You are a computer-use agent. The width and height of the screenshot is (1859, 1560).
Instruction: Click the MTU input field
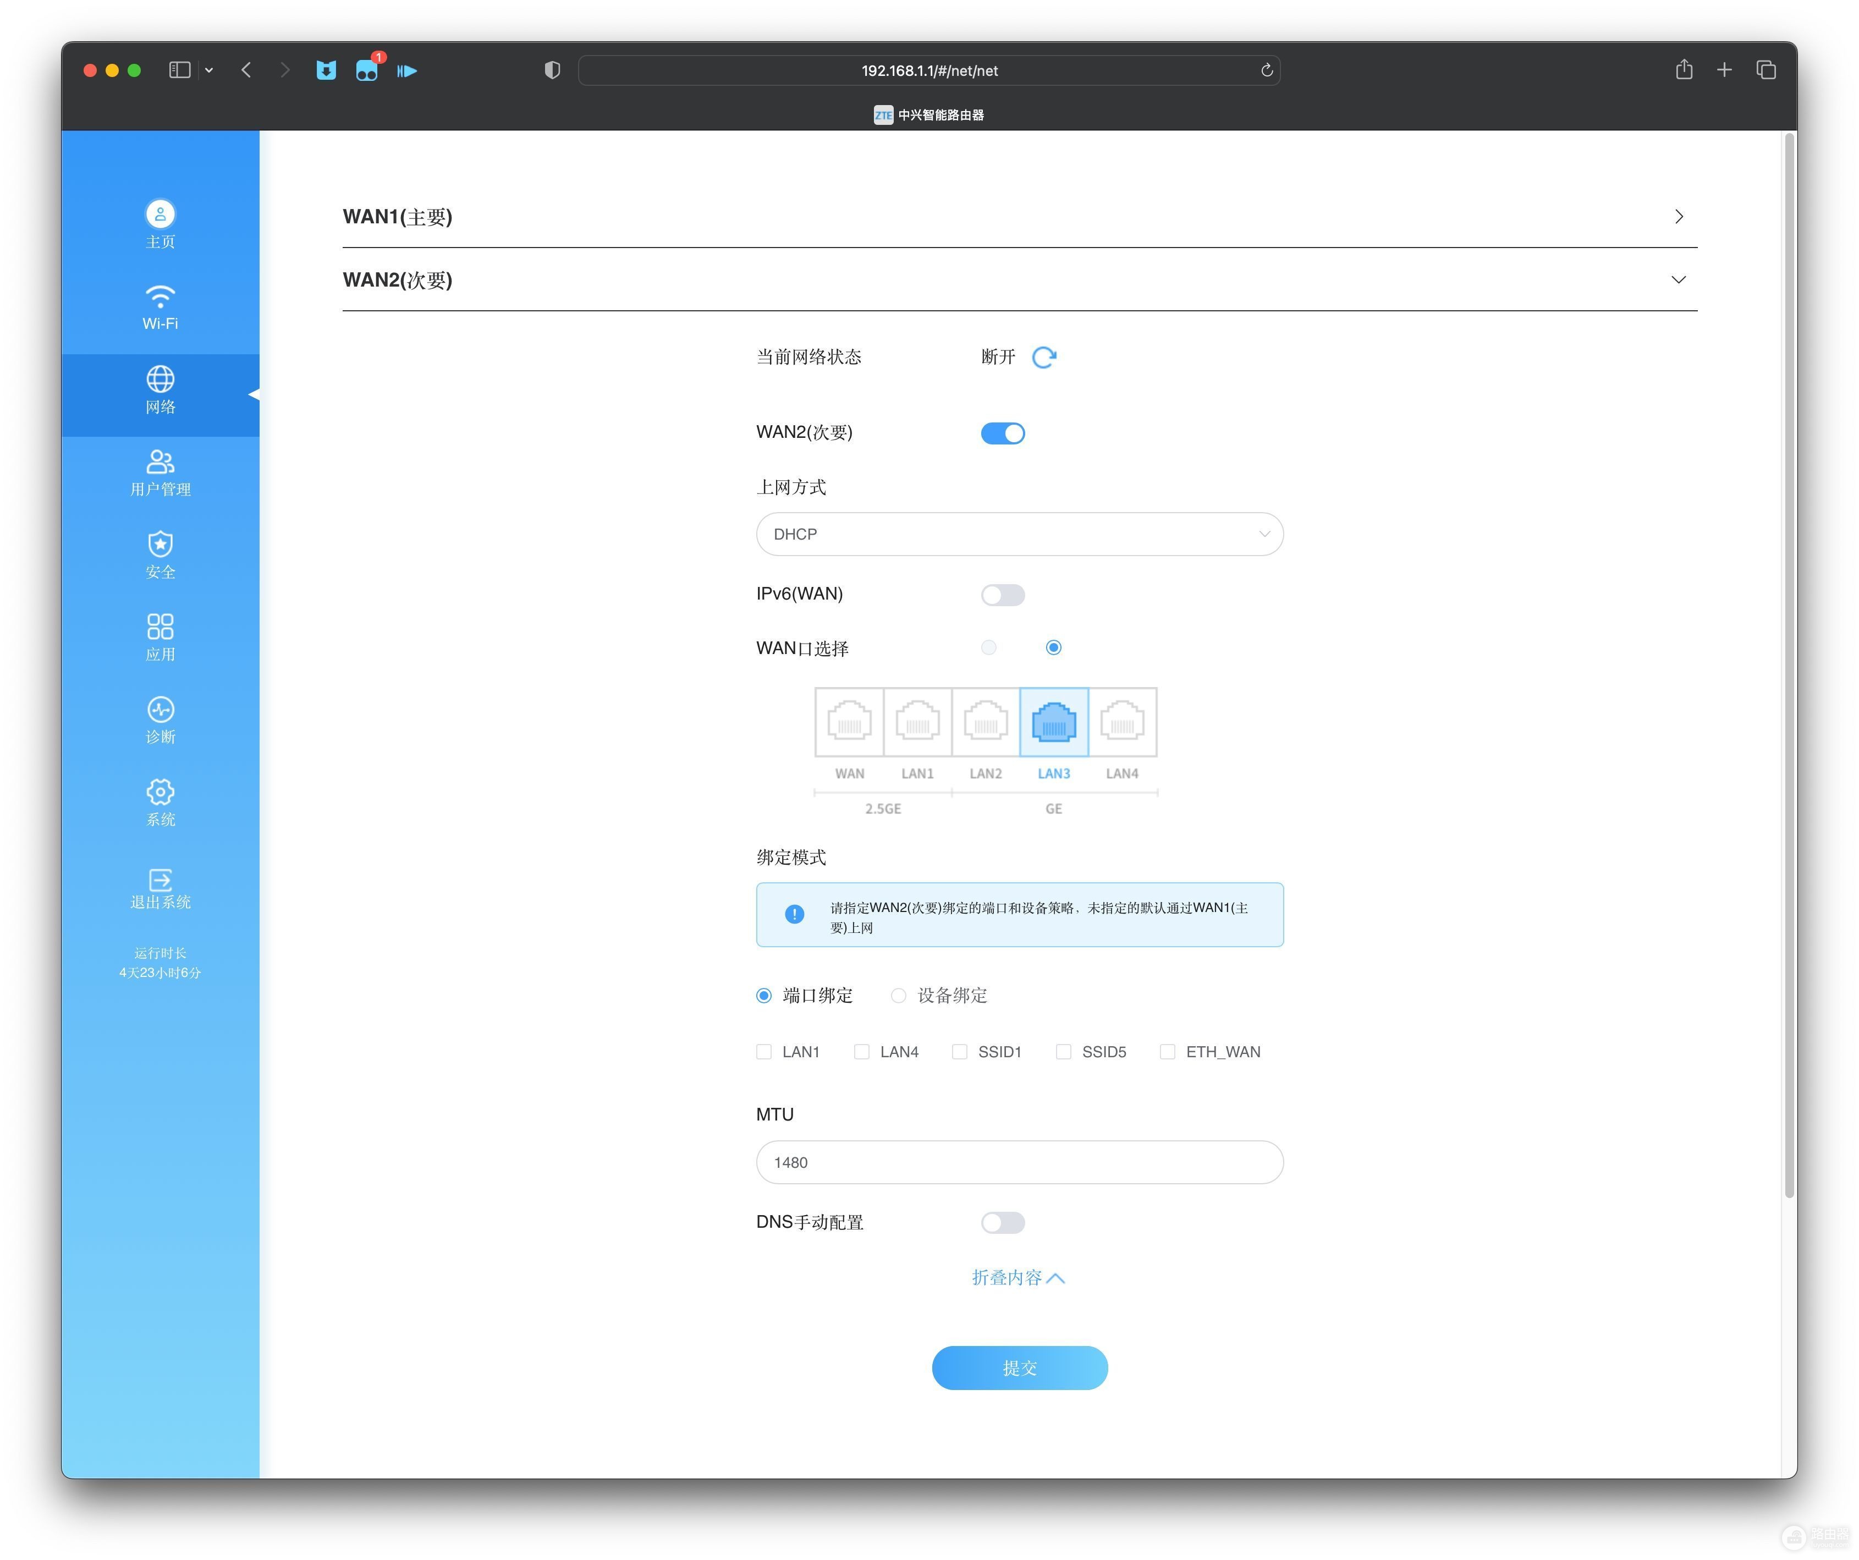coord(1019,1162)
